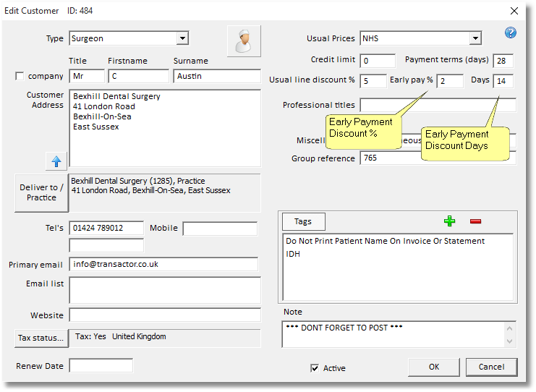The height and width of the screenshot is (392, 536).
Task: Click the Credit limit field
Action: (x=377, y=61)
